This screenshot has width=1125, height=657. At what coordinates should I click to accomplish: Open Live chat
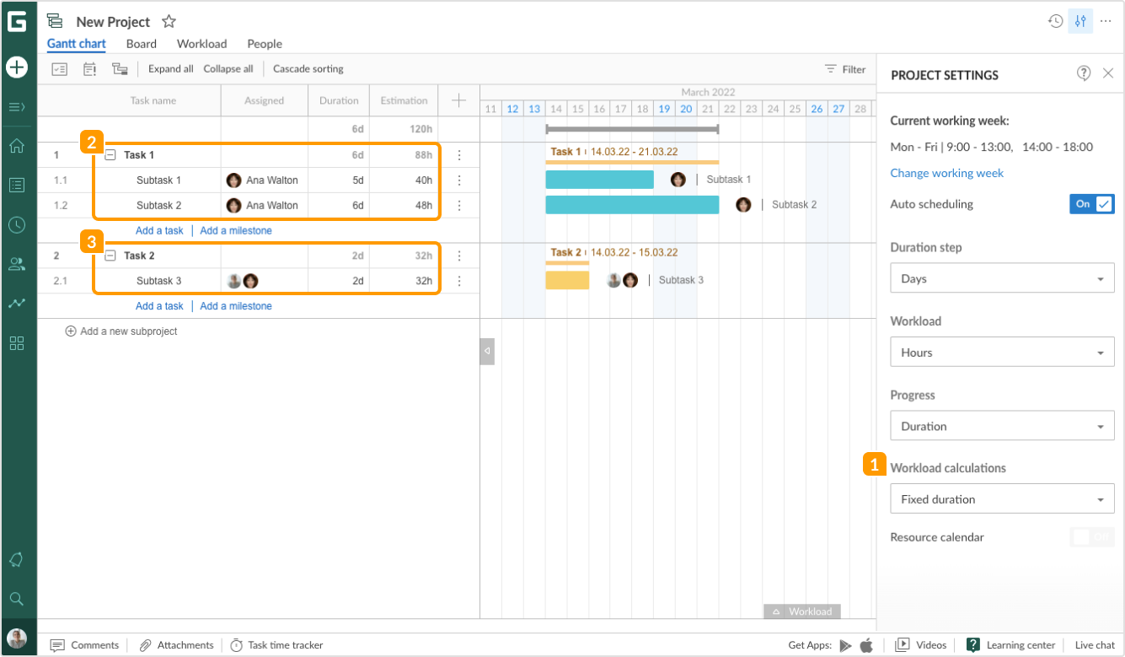click(1095, 645)
